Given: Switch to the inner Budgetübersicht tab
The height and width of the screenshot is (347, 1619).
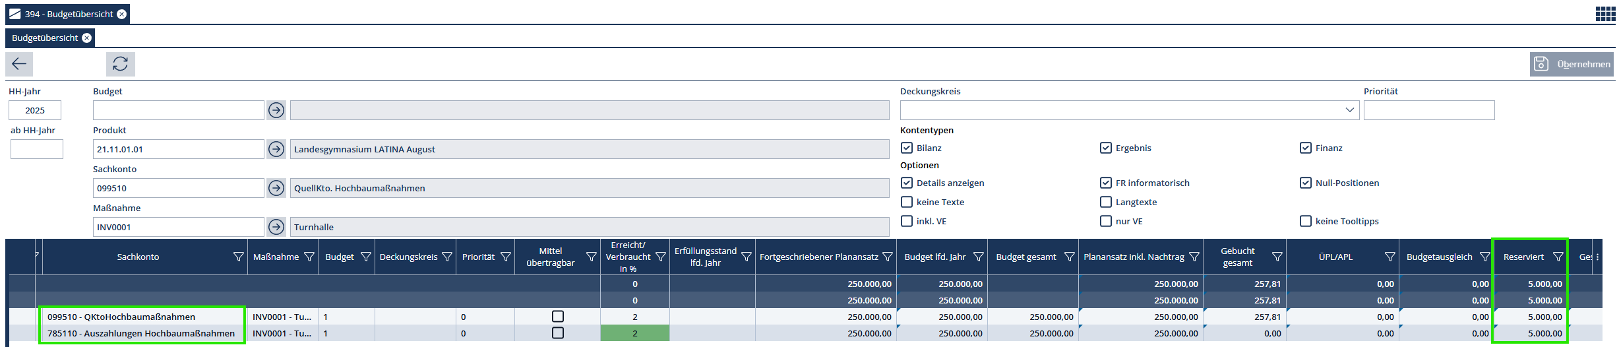Looking at the screenshot, I should pos(45,38).
